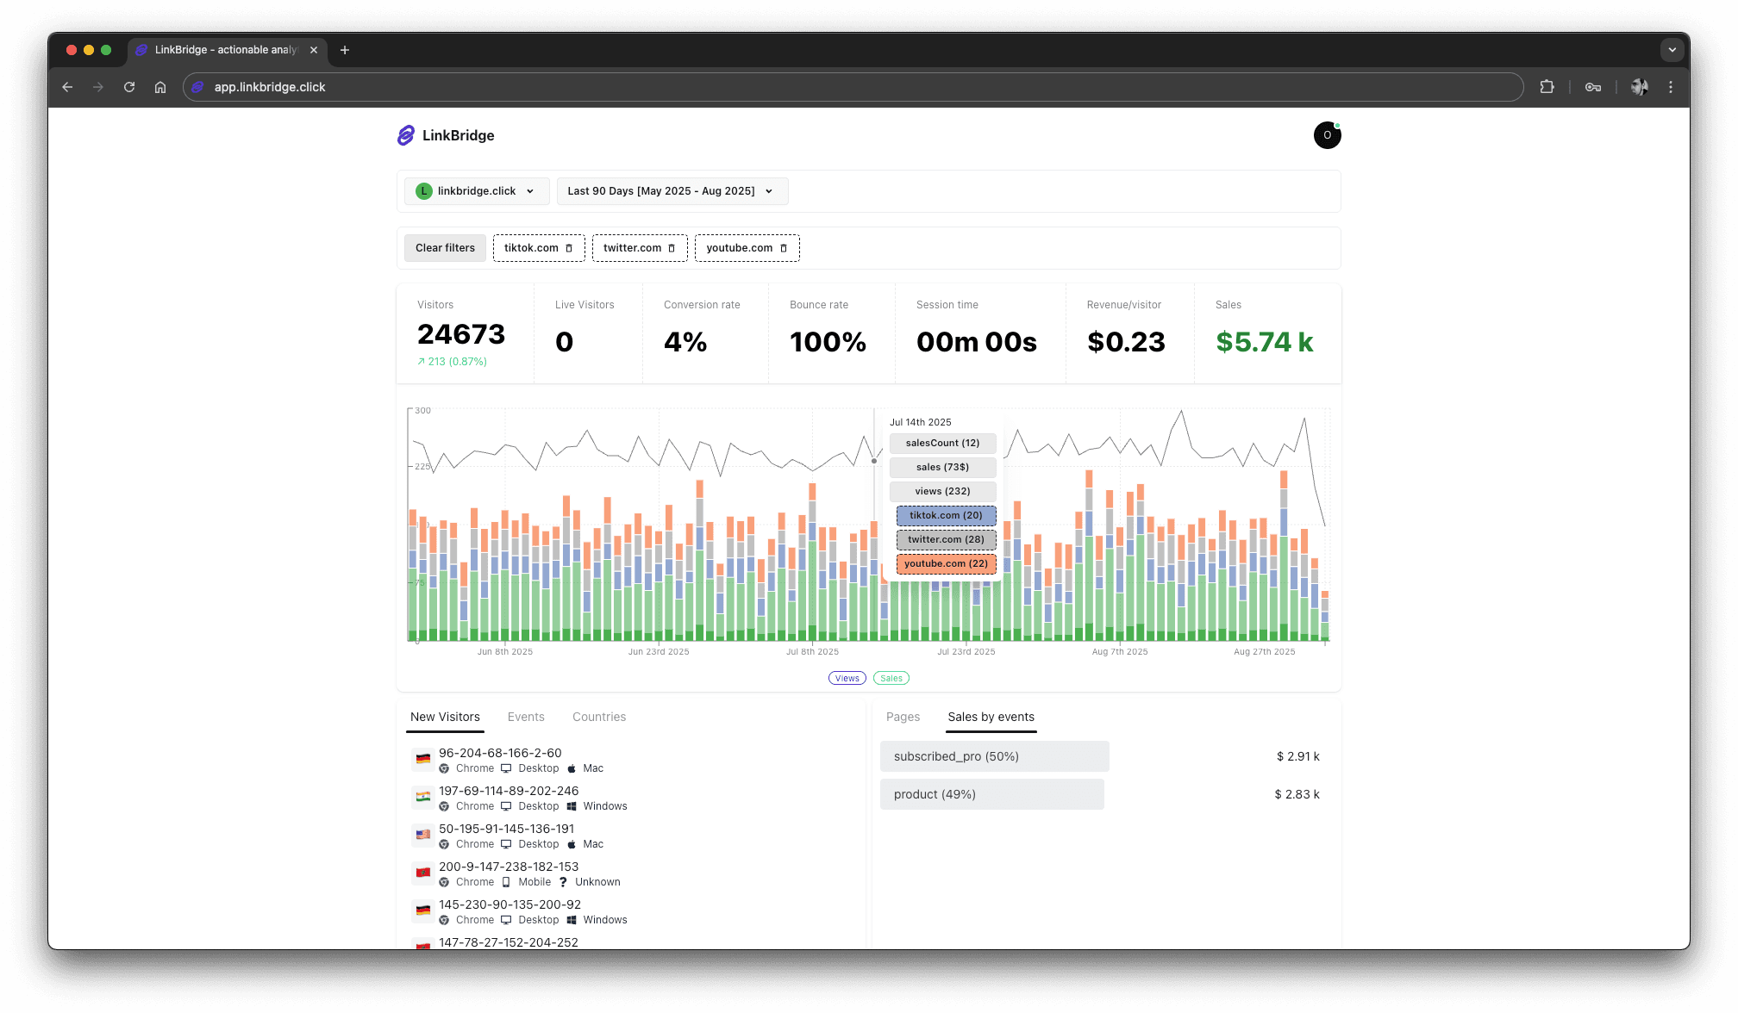The height and width of the screenshot is (1013, 1738).
Task: Expand the Last 90 Days date range dropdown
Action: coord(672,191)
